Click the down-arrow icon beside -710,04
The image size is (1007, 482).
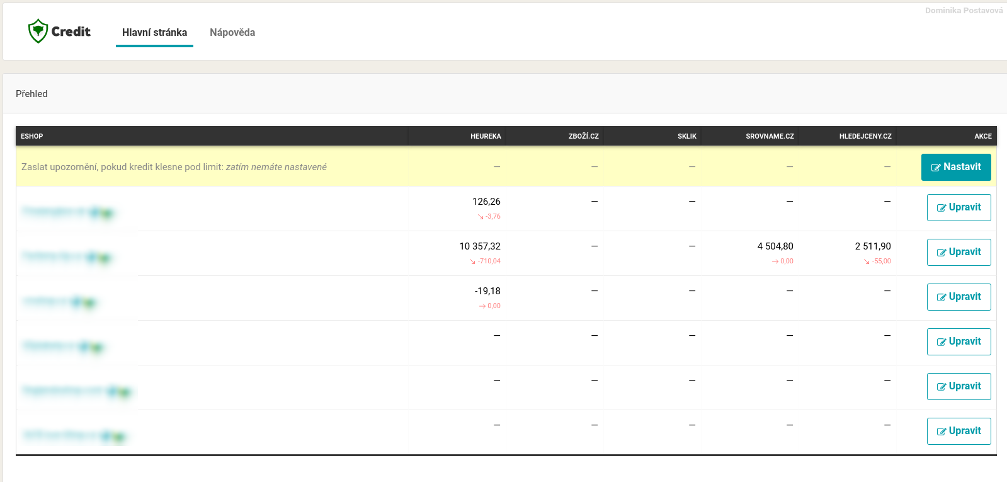point(472,261)
